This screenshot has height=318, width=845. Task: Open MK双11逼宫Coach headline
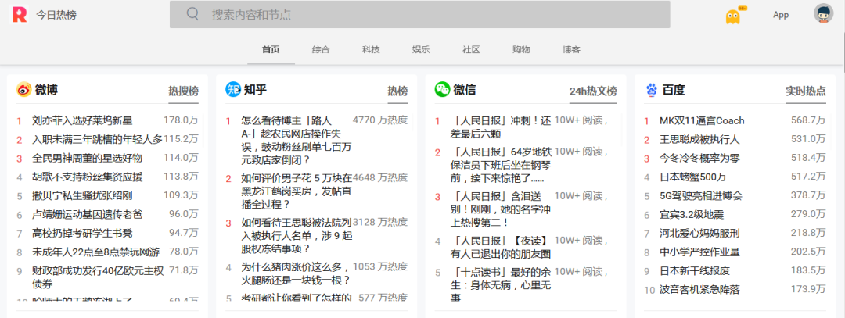coord(702,120)
